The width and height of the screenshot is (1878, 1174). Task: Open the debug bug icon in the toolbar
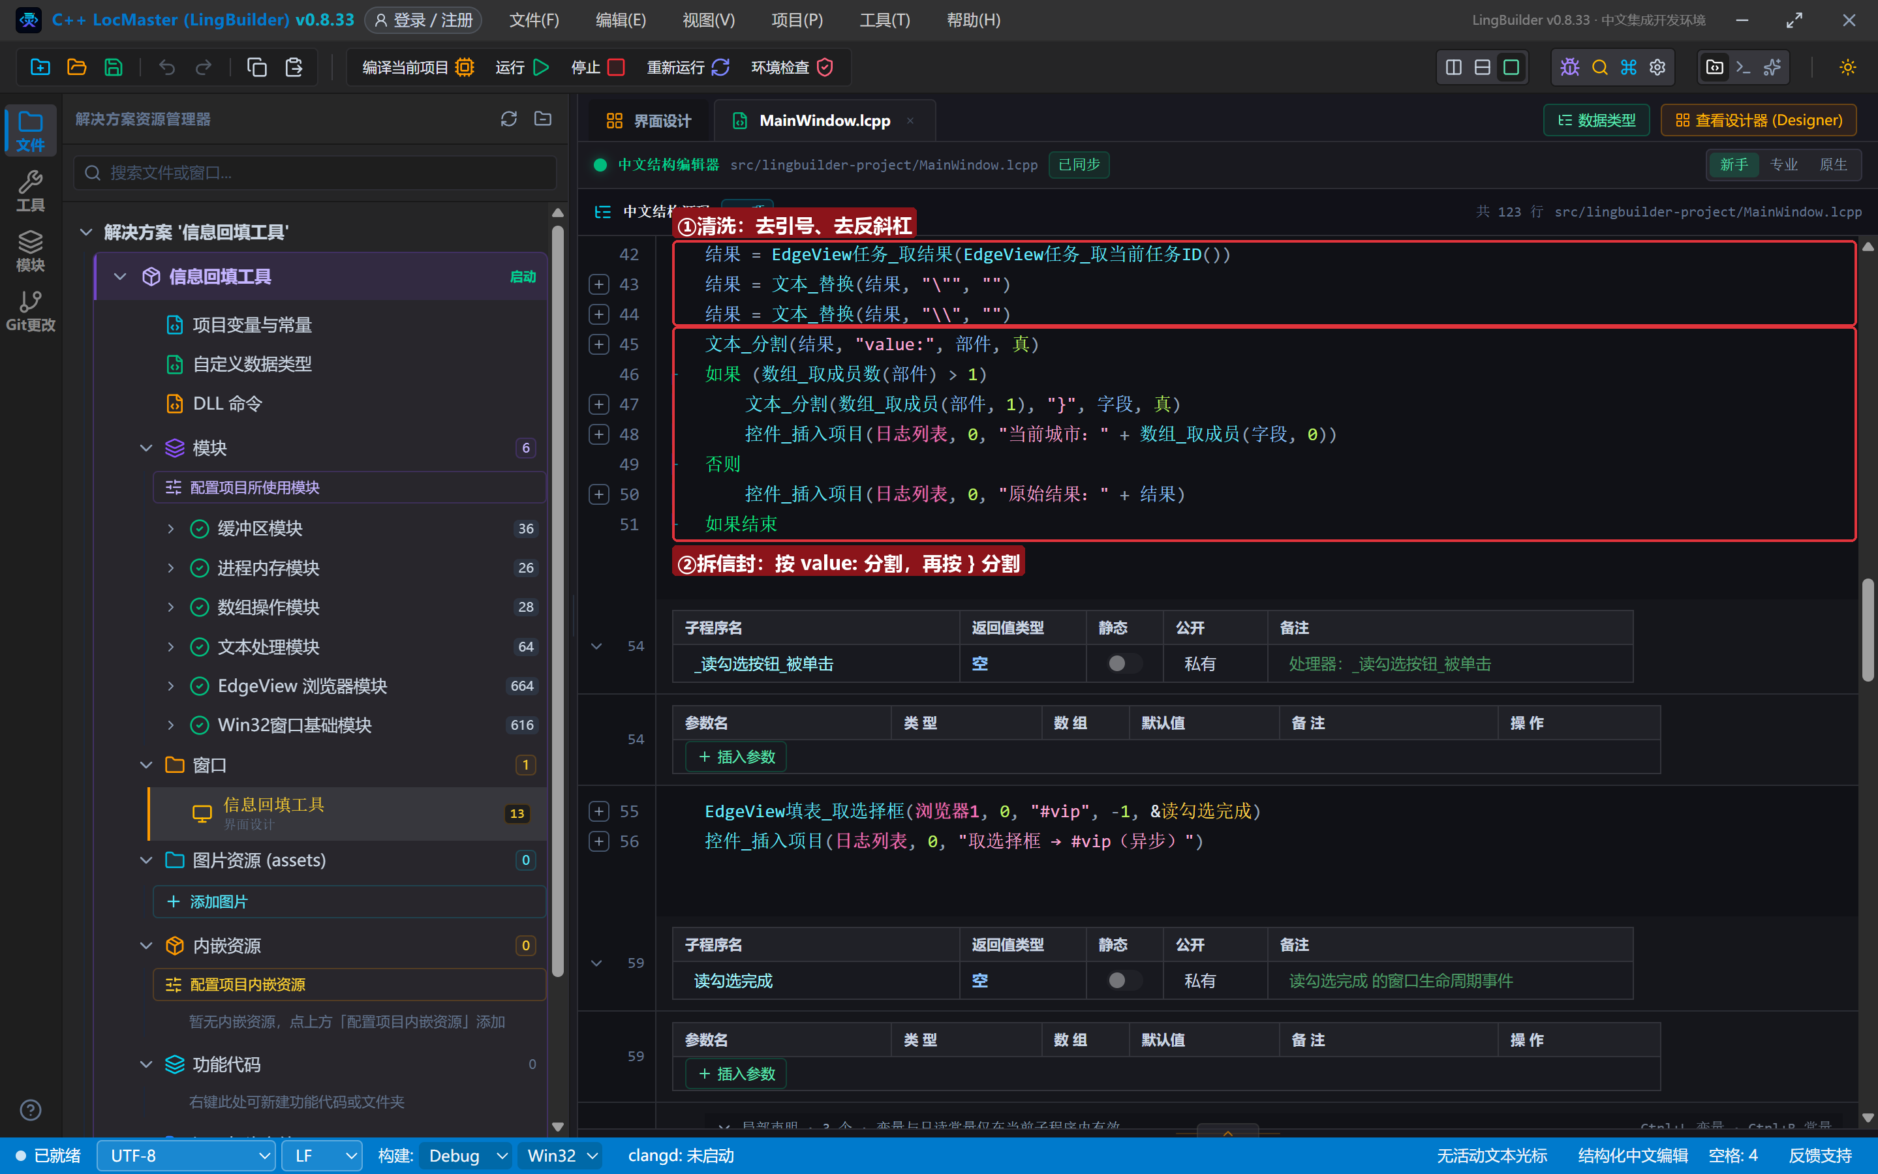pyautogui.click(x=1569, y=68)
